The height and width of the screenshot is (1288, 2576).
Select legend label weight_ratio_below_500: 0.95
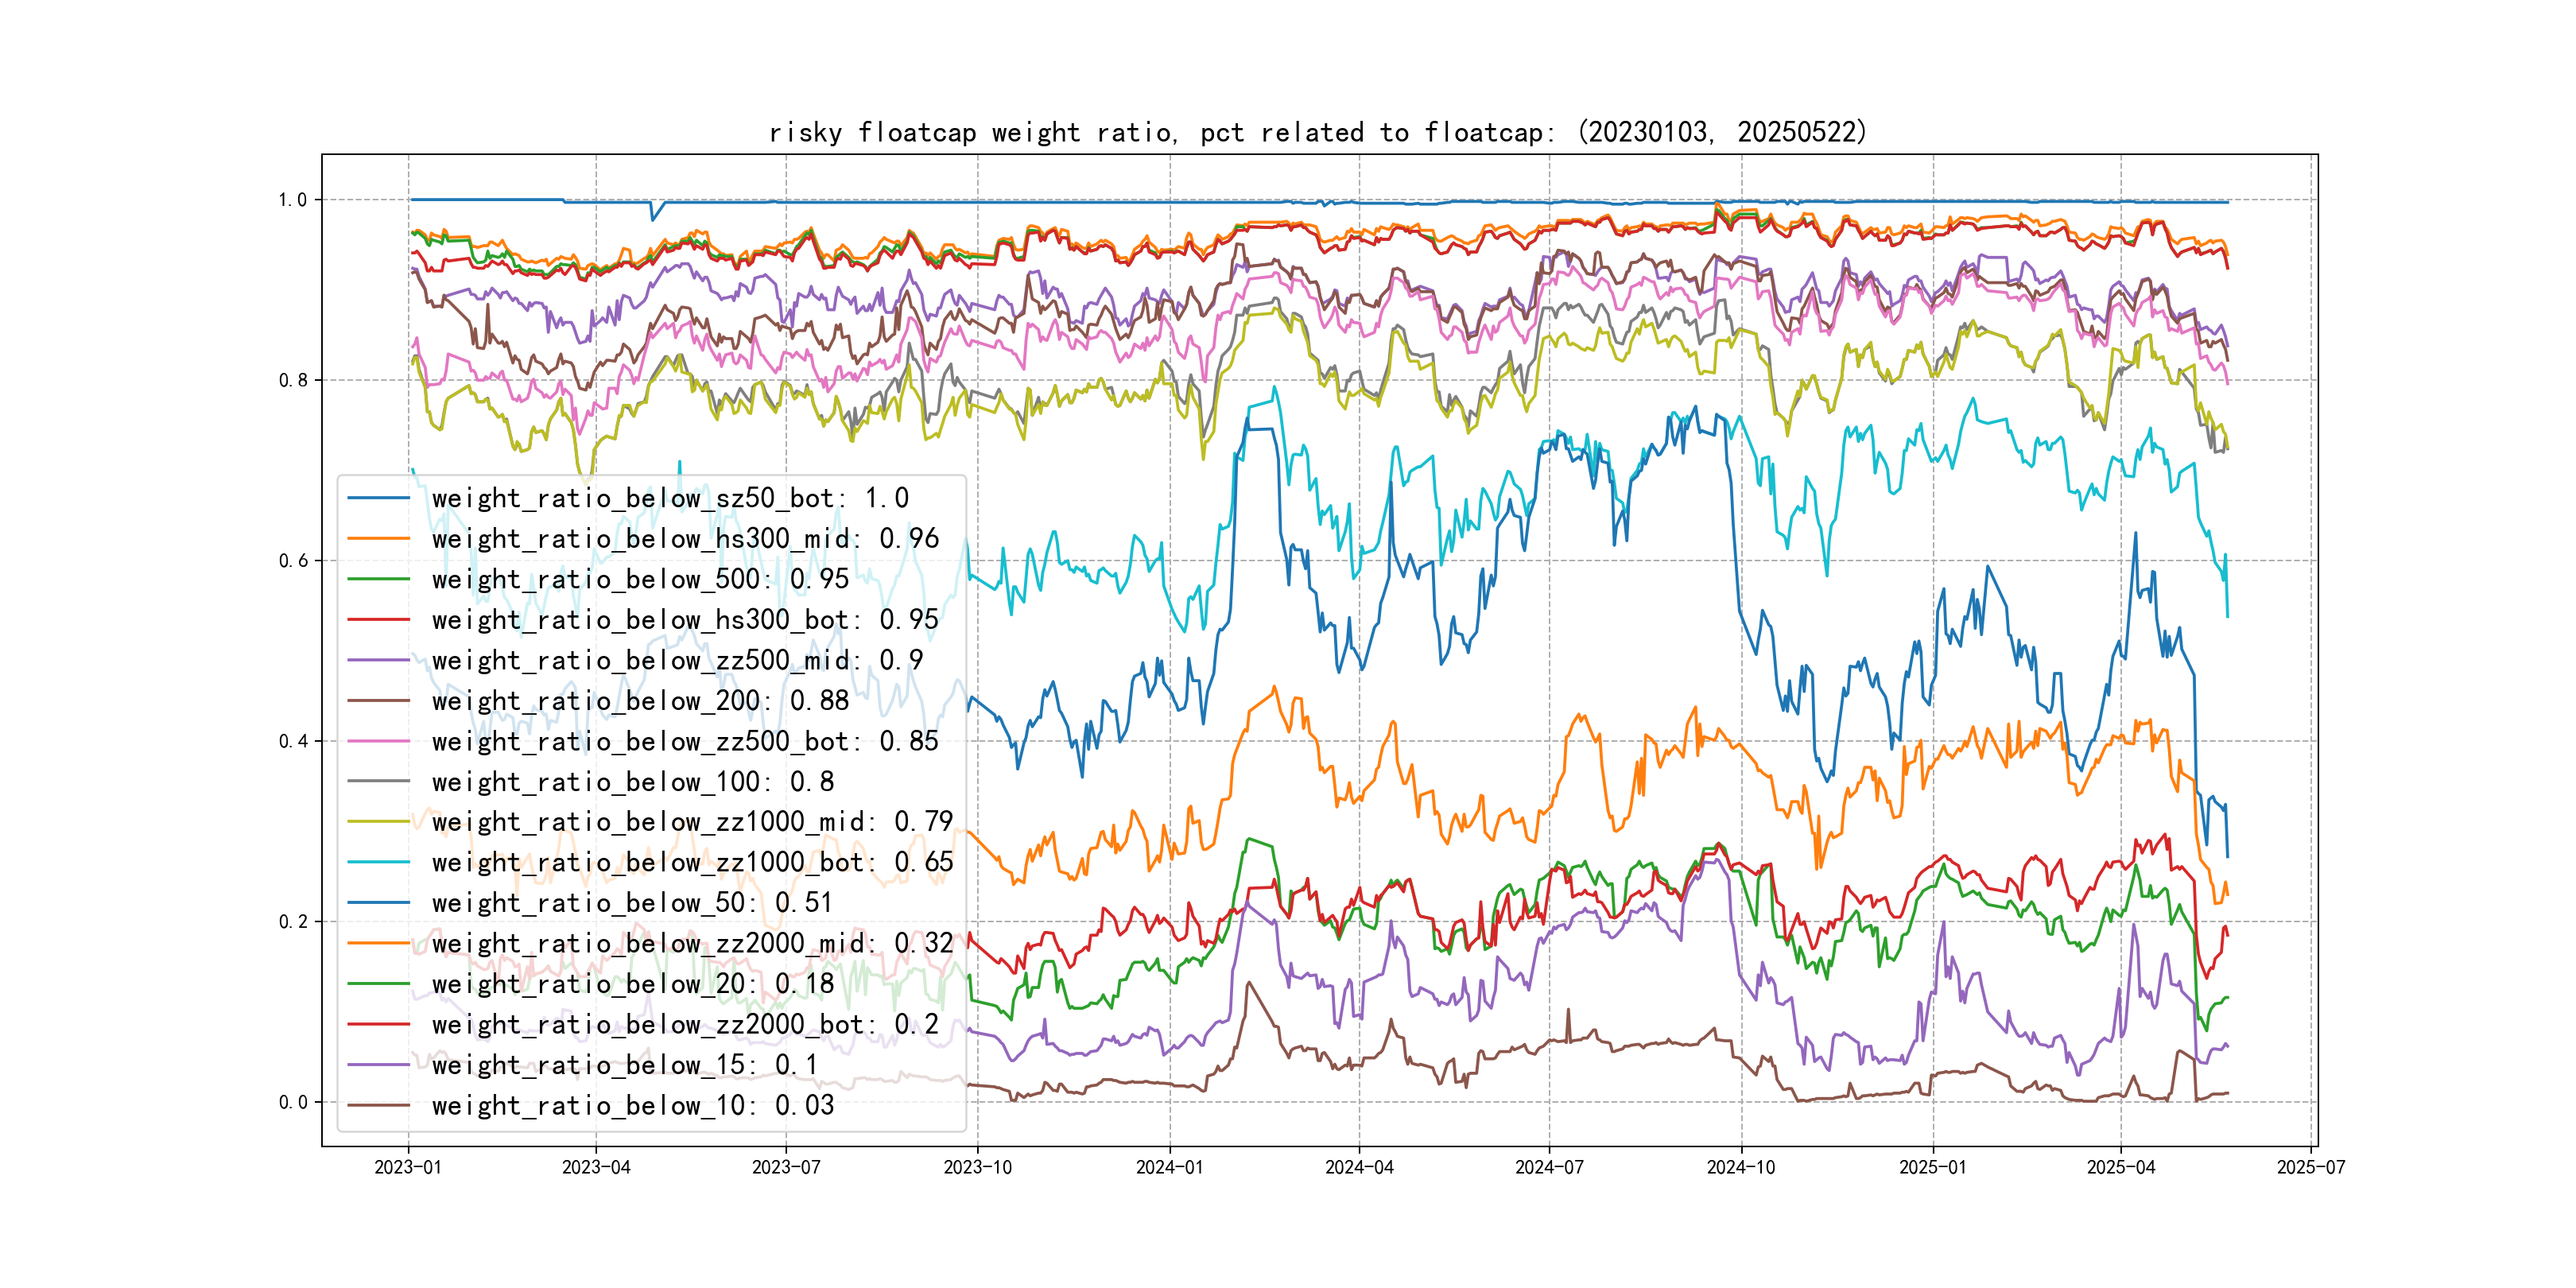click(640, 579)
